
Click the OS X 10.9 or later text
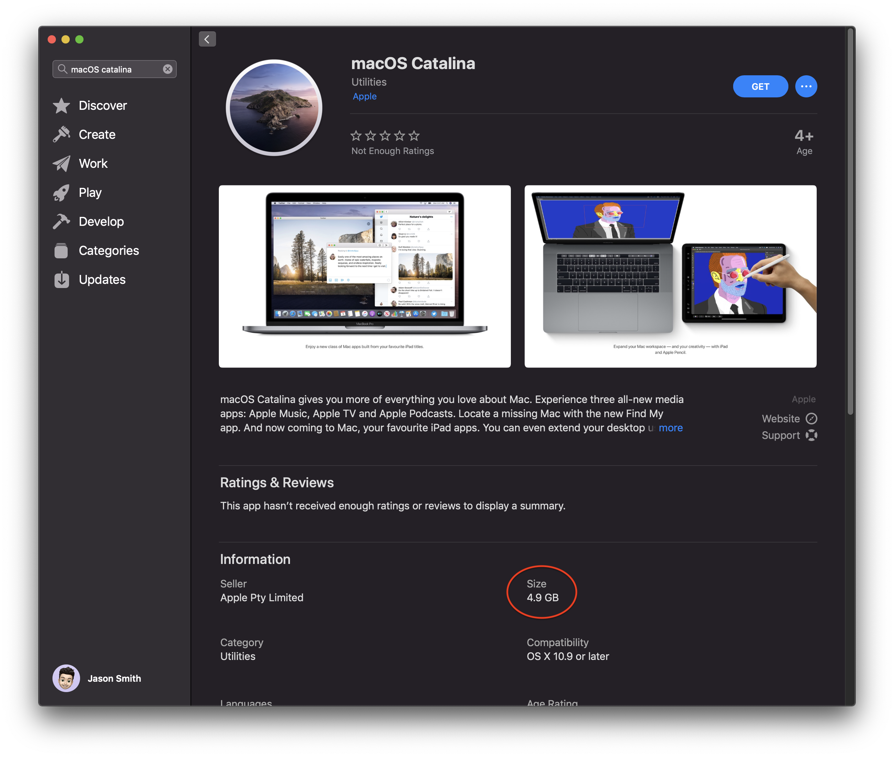pos(568,656)
